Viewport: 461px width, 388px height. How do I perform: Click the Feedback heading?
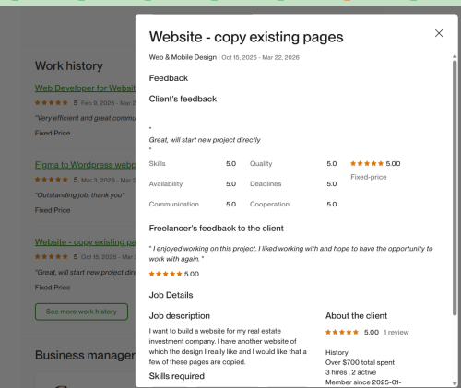169,78
